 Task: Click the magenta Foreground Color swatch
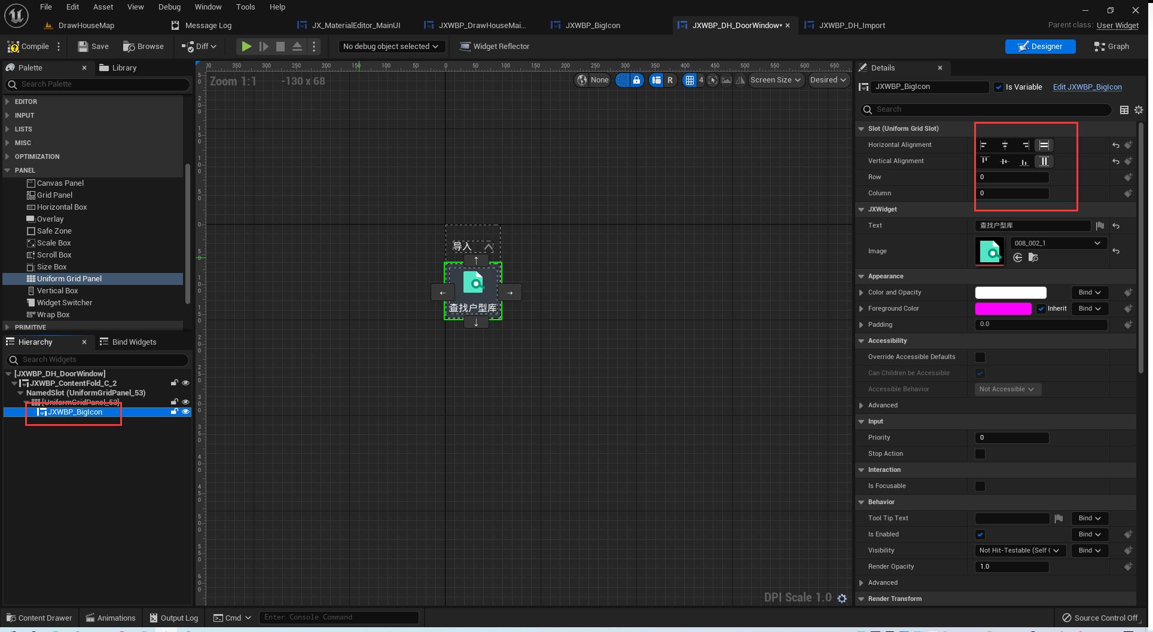(x=1004, y=309)
